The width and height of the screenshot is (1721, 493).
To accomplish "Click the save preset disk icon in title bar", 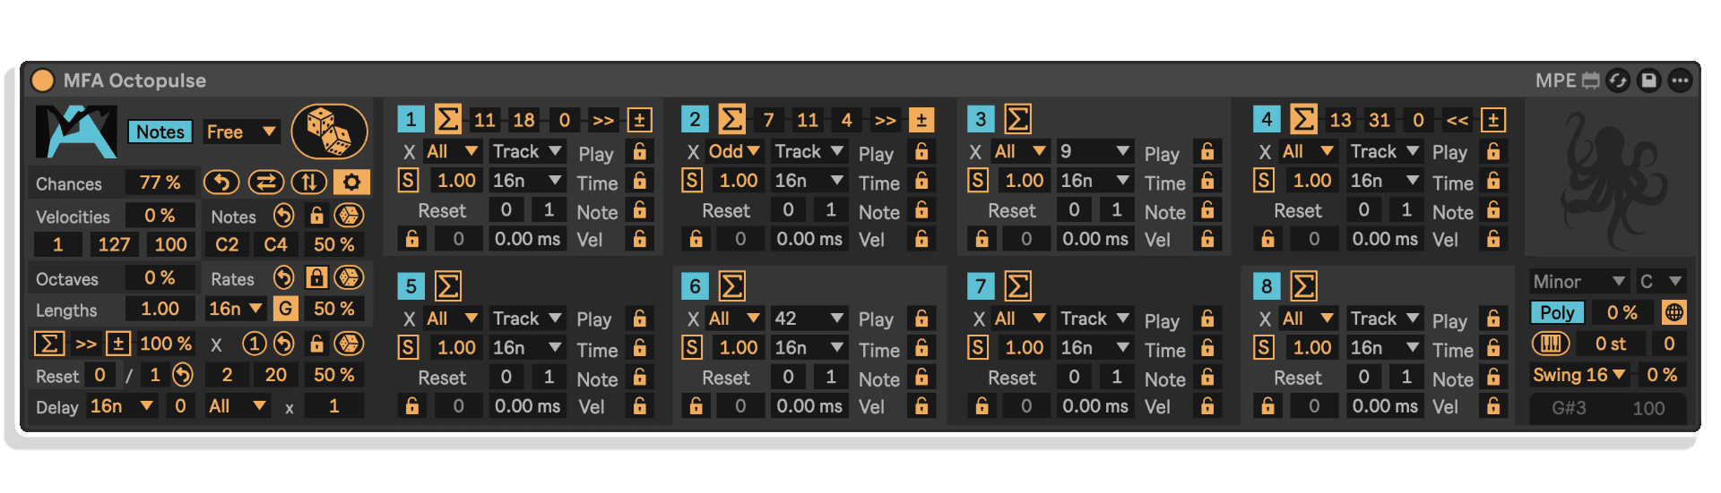I will 1648,81.
